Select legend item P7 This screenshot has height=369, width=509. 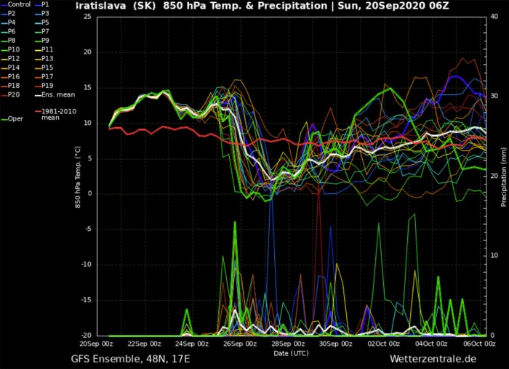tap(42, 32)
